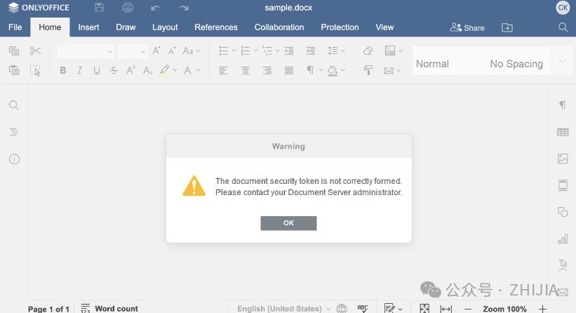Open the highlight color dropdown arrow
The height and width of the screenshot is (313, 576).
[x=175, y=70]
